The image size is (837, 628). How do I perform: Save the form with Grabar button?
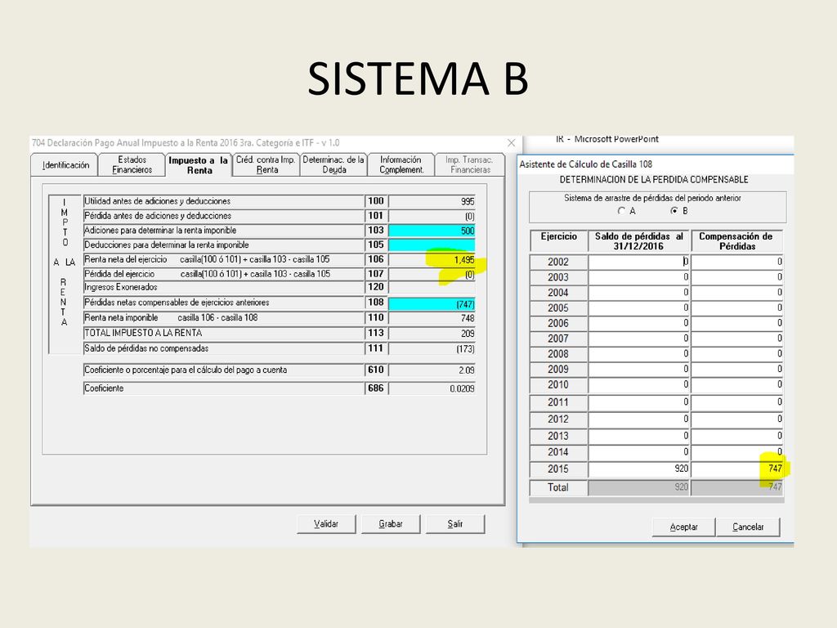point(391,524)
